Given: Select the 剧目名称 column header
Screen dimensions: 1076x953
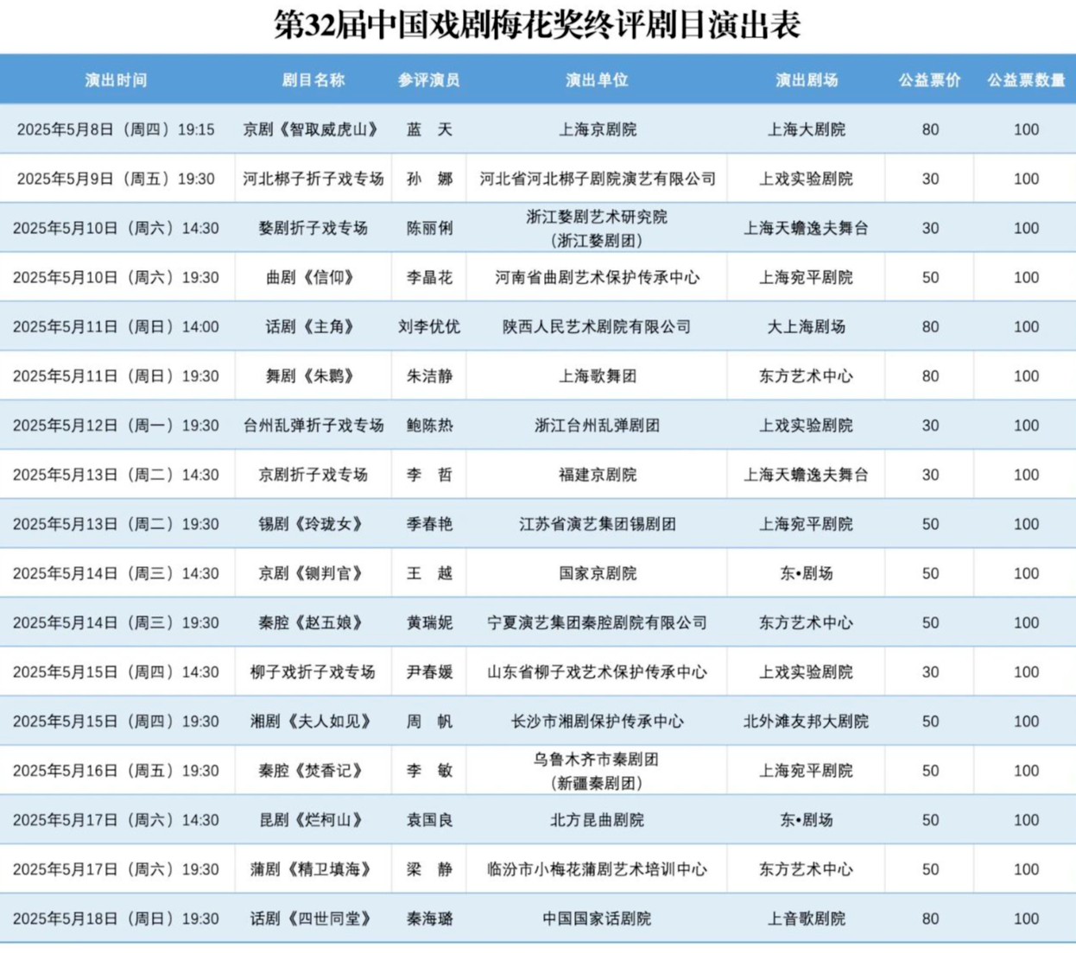Looking at the screenshot, I should (313, 80).
